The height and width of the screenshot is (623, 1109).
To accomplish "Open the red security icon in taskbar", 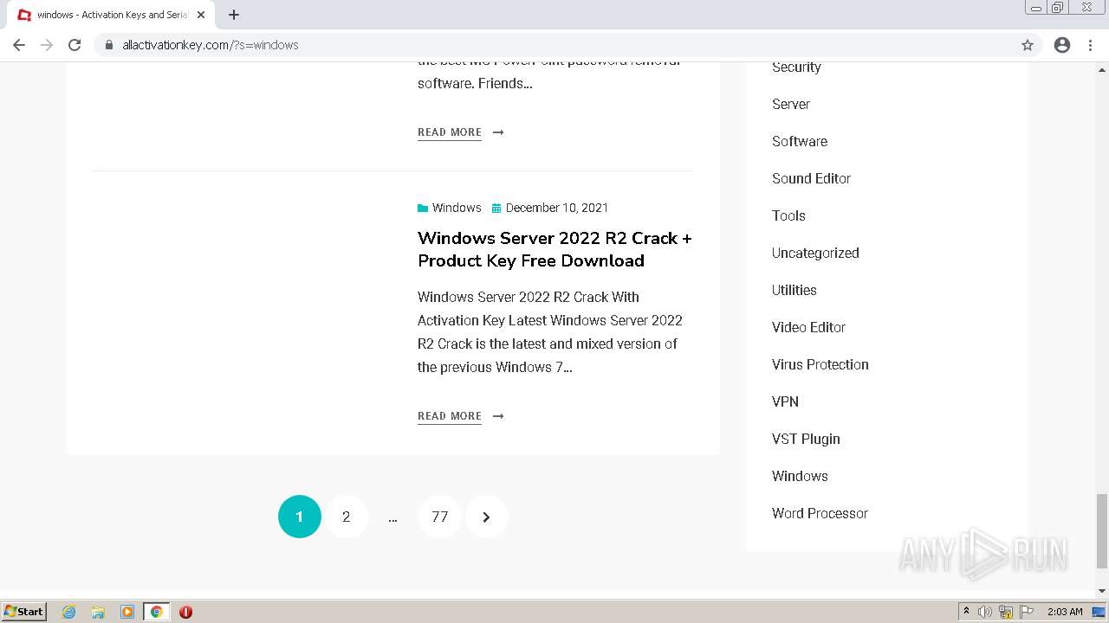I will pos(185,612).
